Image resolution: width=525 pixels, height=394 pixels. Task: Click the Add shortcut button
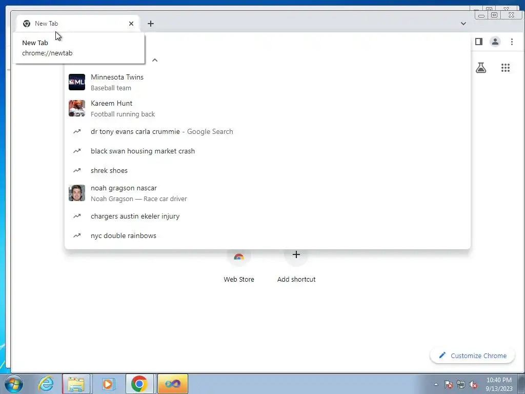[296, 266]
